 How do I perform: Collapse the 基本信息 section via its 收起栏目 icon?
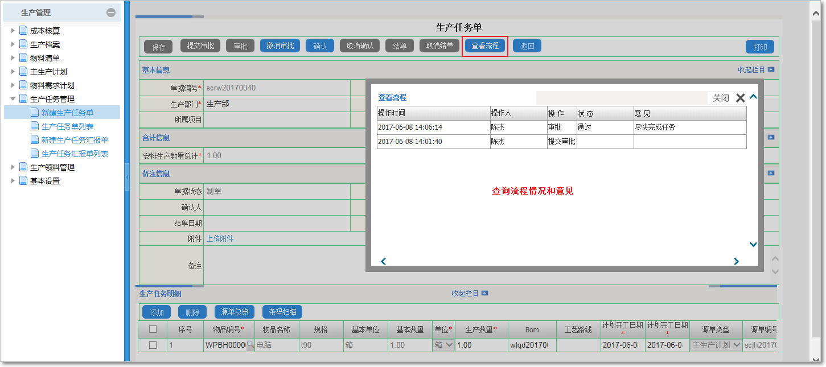(771, 69)
